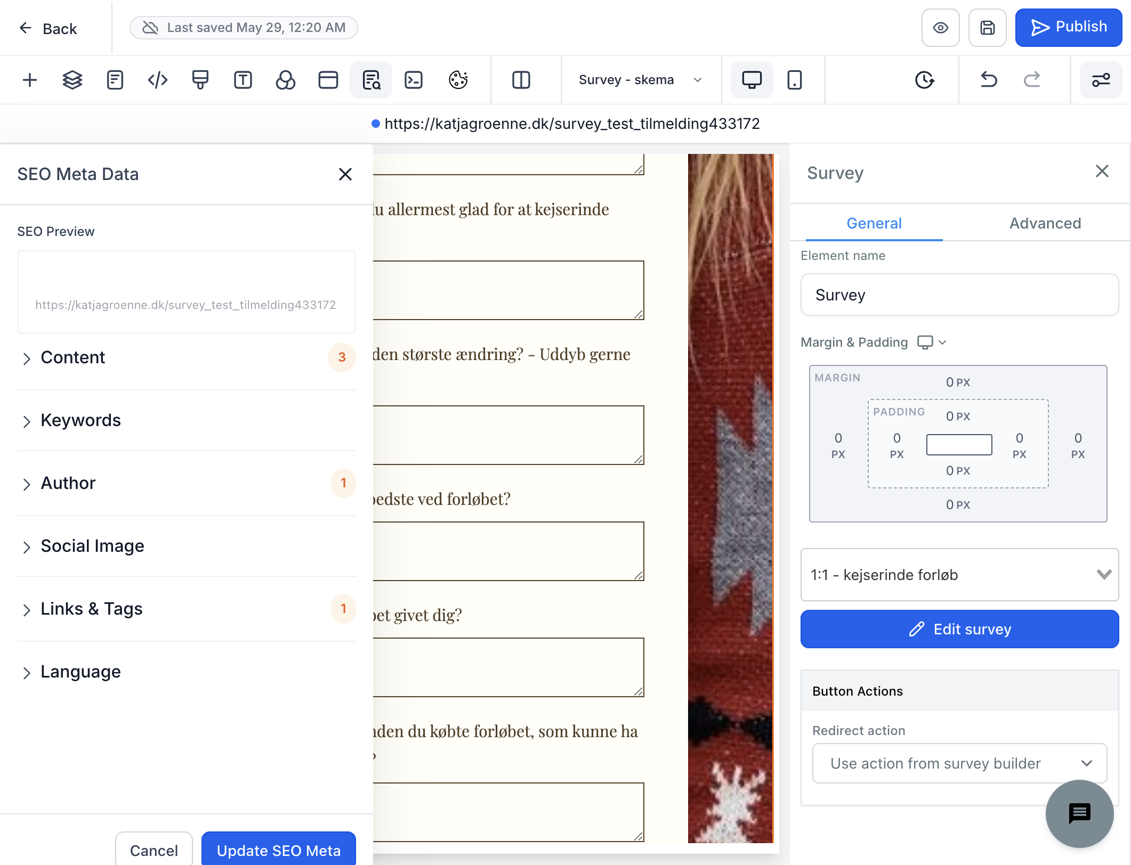This screenshot has height=865, width=1131.
Task: Open the terminal script icon
Action: tap(414, 80)
